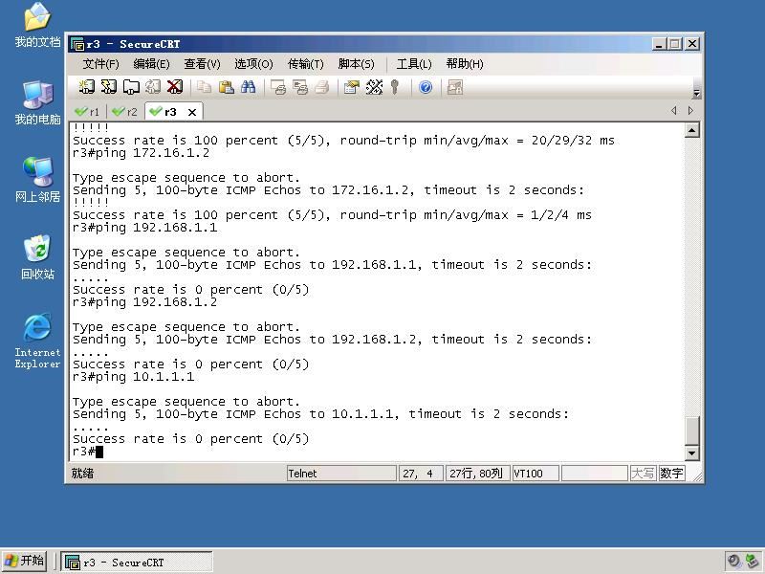Click 大写 CapsLock status indicator

(x=643, y=474)
